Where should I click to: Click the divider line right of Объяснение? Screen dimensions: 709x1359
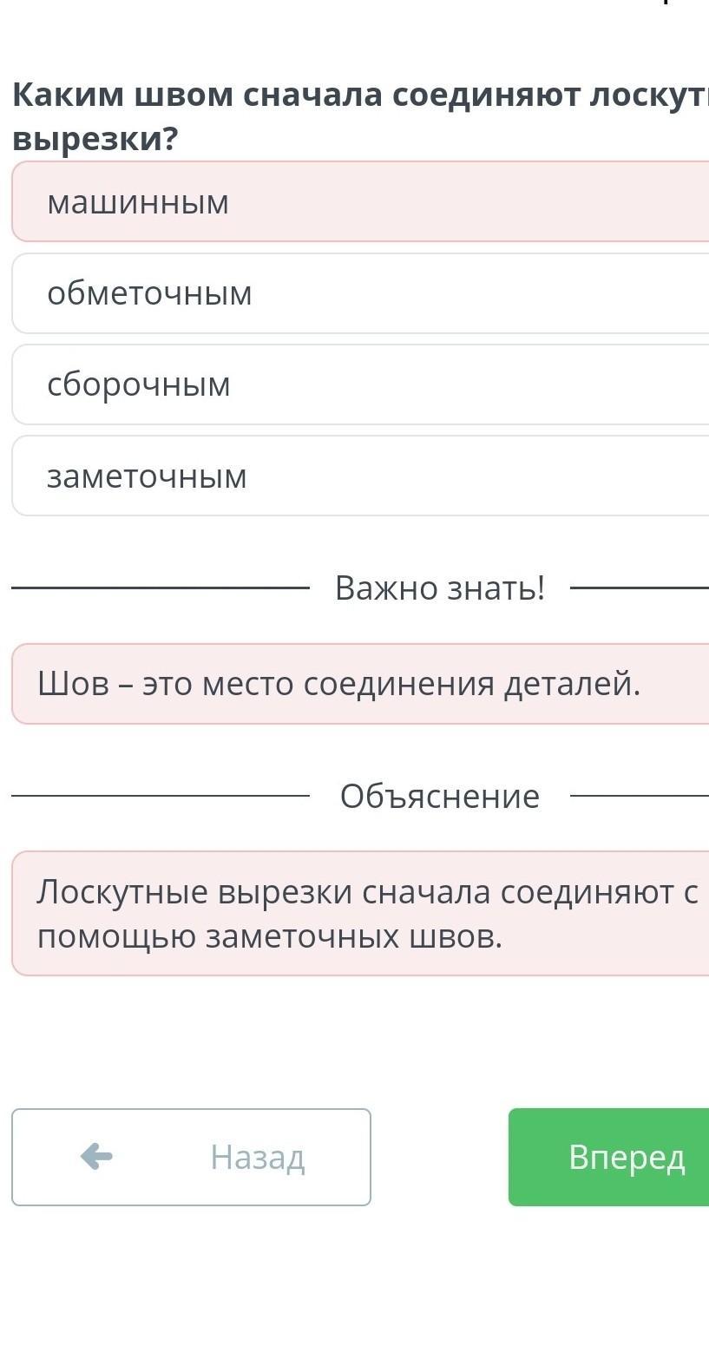point(640,795)
